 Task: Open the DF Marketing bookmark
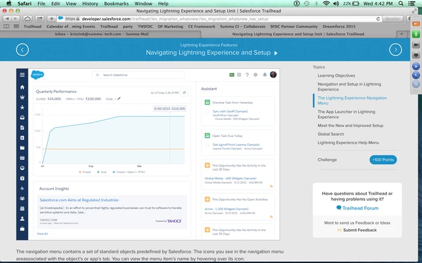point(171,26)
